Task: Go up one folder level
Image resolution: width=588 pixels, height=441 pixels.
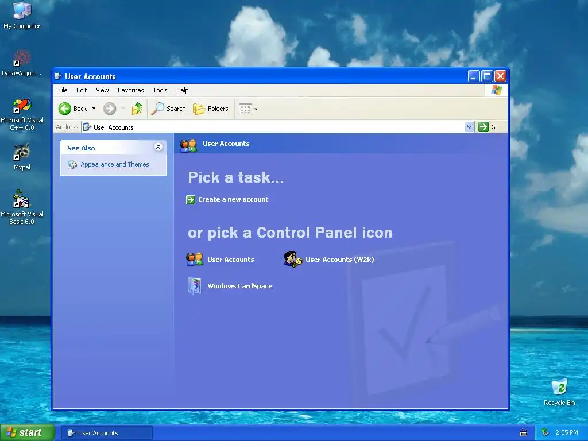Action: (137, 109)
